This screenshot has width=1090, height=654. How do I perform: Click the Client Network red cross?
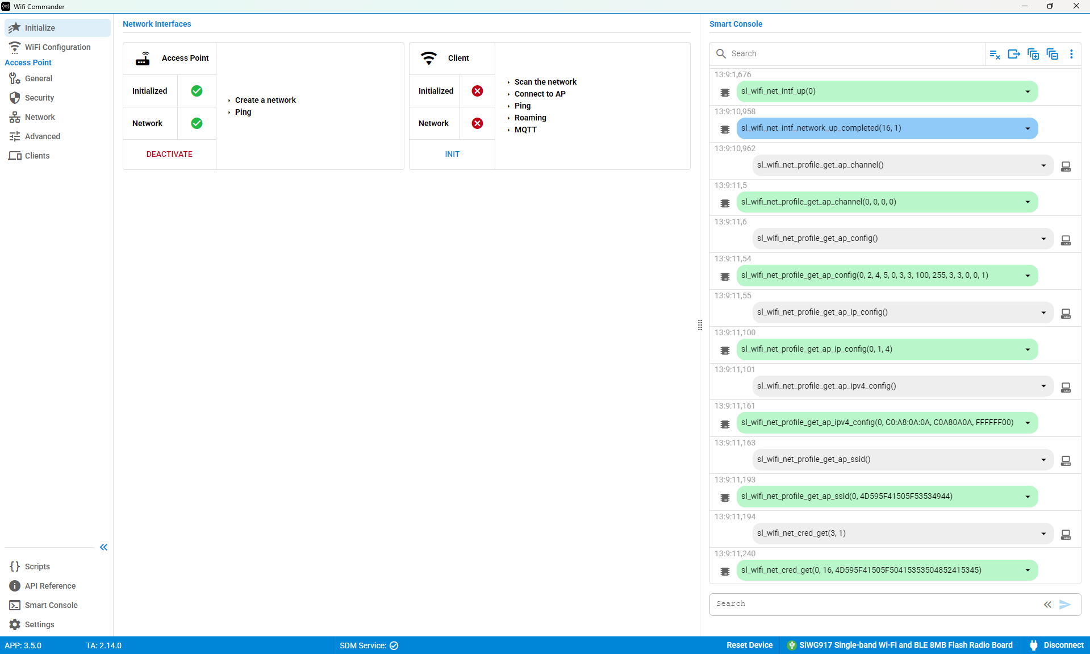pyautogui.click(x=477, y=123)
